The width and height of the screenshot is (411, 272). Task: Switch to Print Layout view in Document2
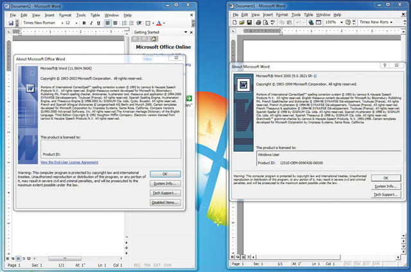coord(18,258)
